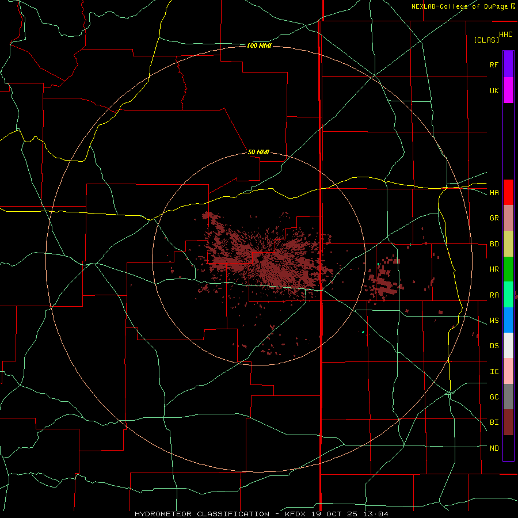This screenshot has width=518, height=518.
Task: Click the BD yellow legend swatch
Action: click(x=508, y=244)
